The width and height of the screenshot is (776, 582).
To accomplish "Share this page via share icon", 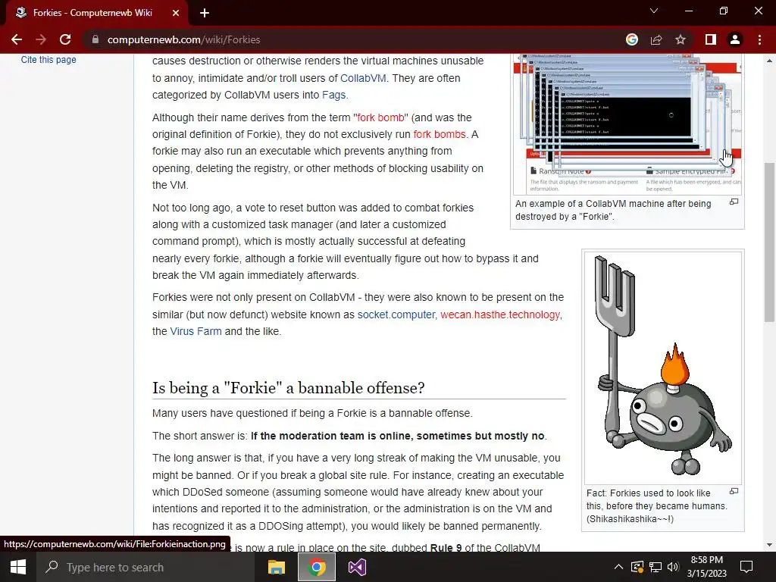I will (656, 39).
